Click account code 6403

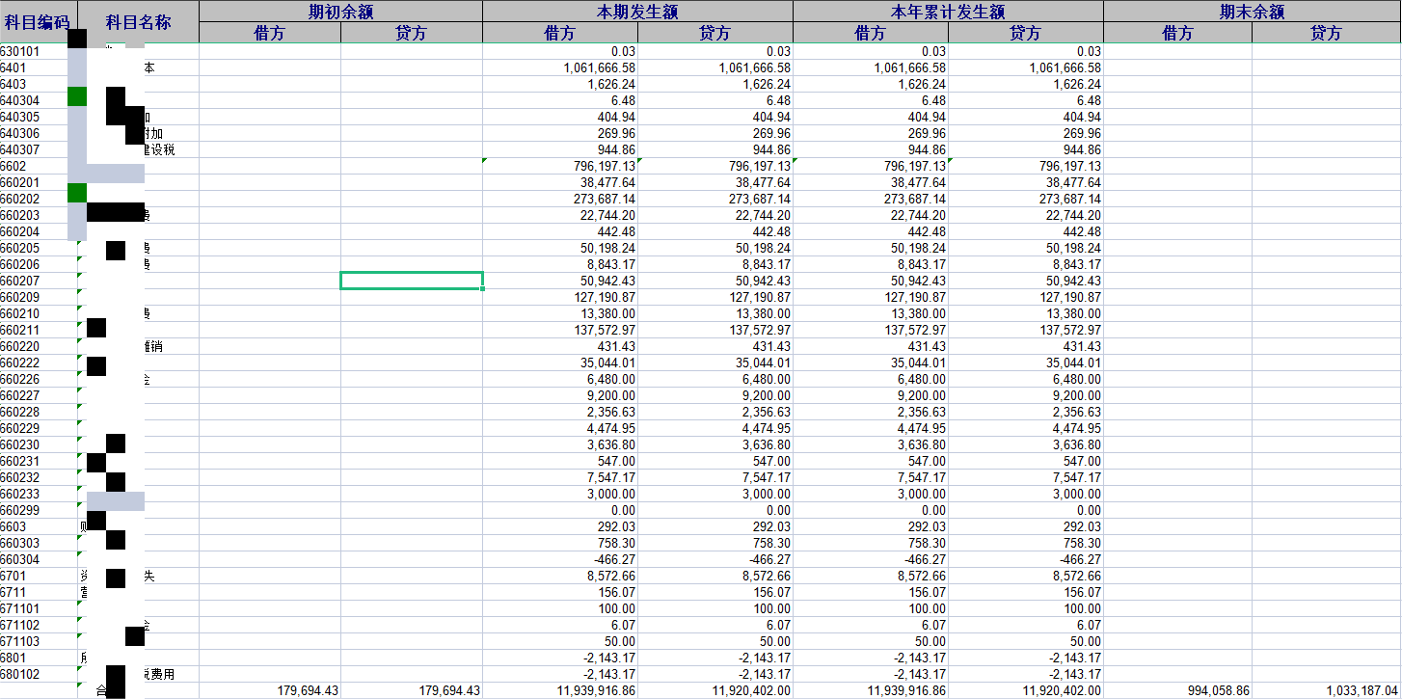[13, 84]
